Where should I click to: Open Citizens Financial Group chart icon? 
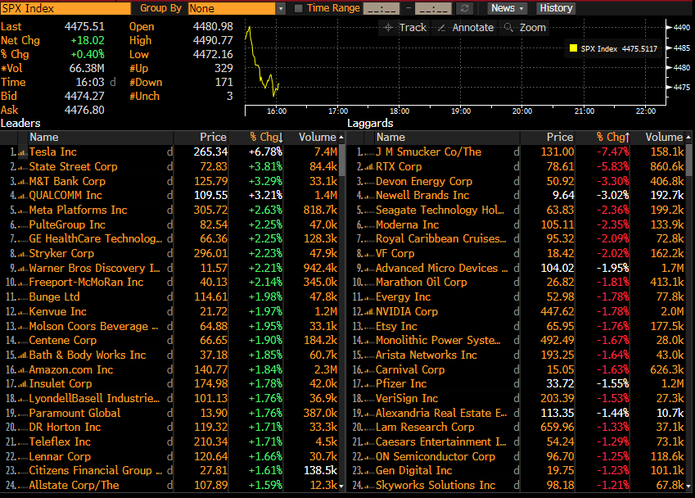[x=22, y=471]
